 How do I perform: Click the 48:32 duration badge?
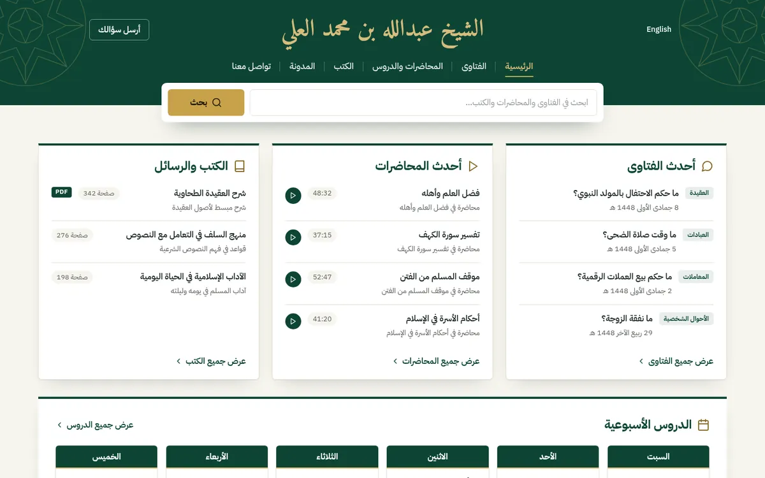coord(323,193)
